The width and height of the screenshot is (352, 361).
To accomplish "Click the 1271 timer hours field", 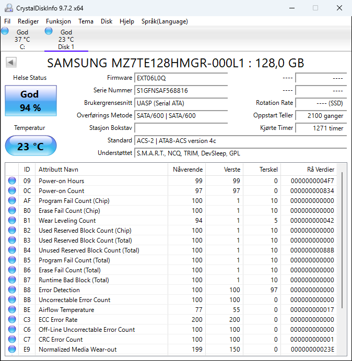I will pyautogui.click(x=321, y=128).
